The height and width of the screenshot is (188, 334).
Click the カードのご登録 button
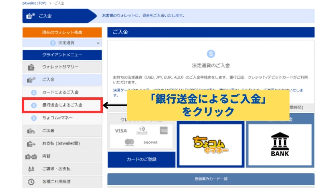click(142, 160)
